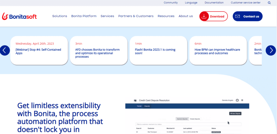The image size is (277, 134).
Task: Open the apps grid icon in demo
Action: click(x=242, y=100)
